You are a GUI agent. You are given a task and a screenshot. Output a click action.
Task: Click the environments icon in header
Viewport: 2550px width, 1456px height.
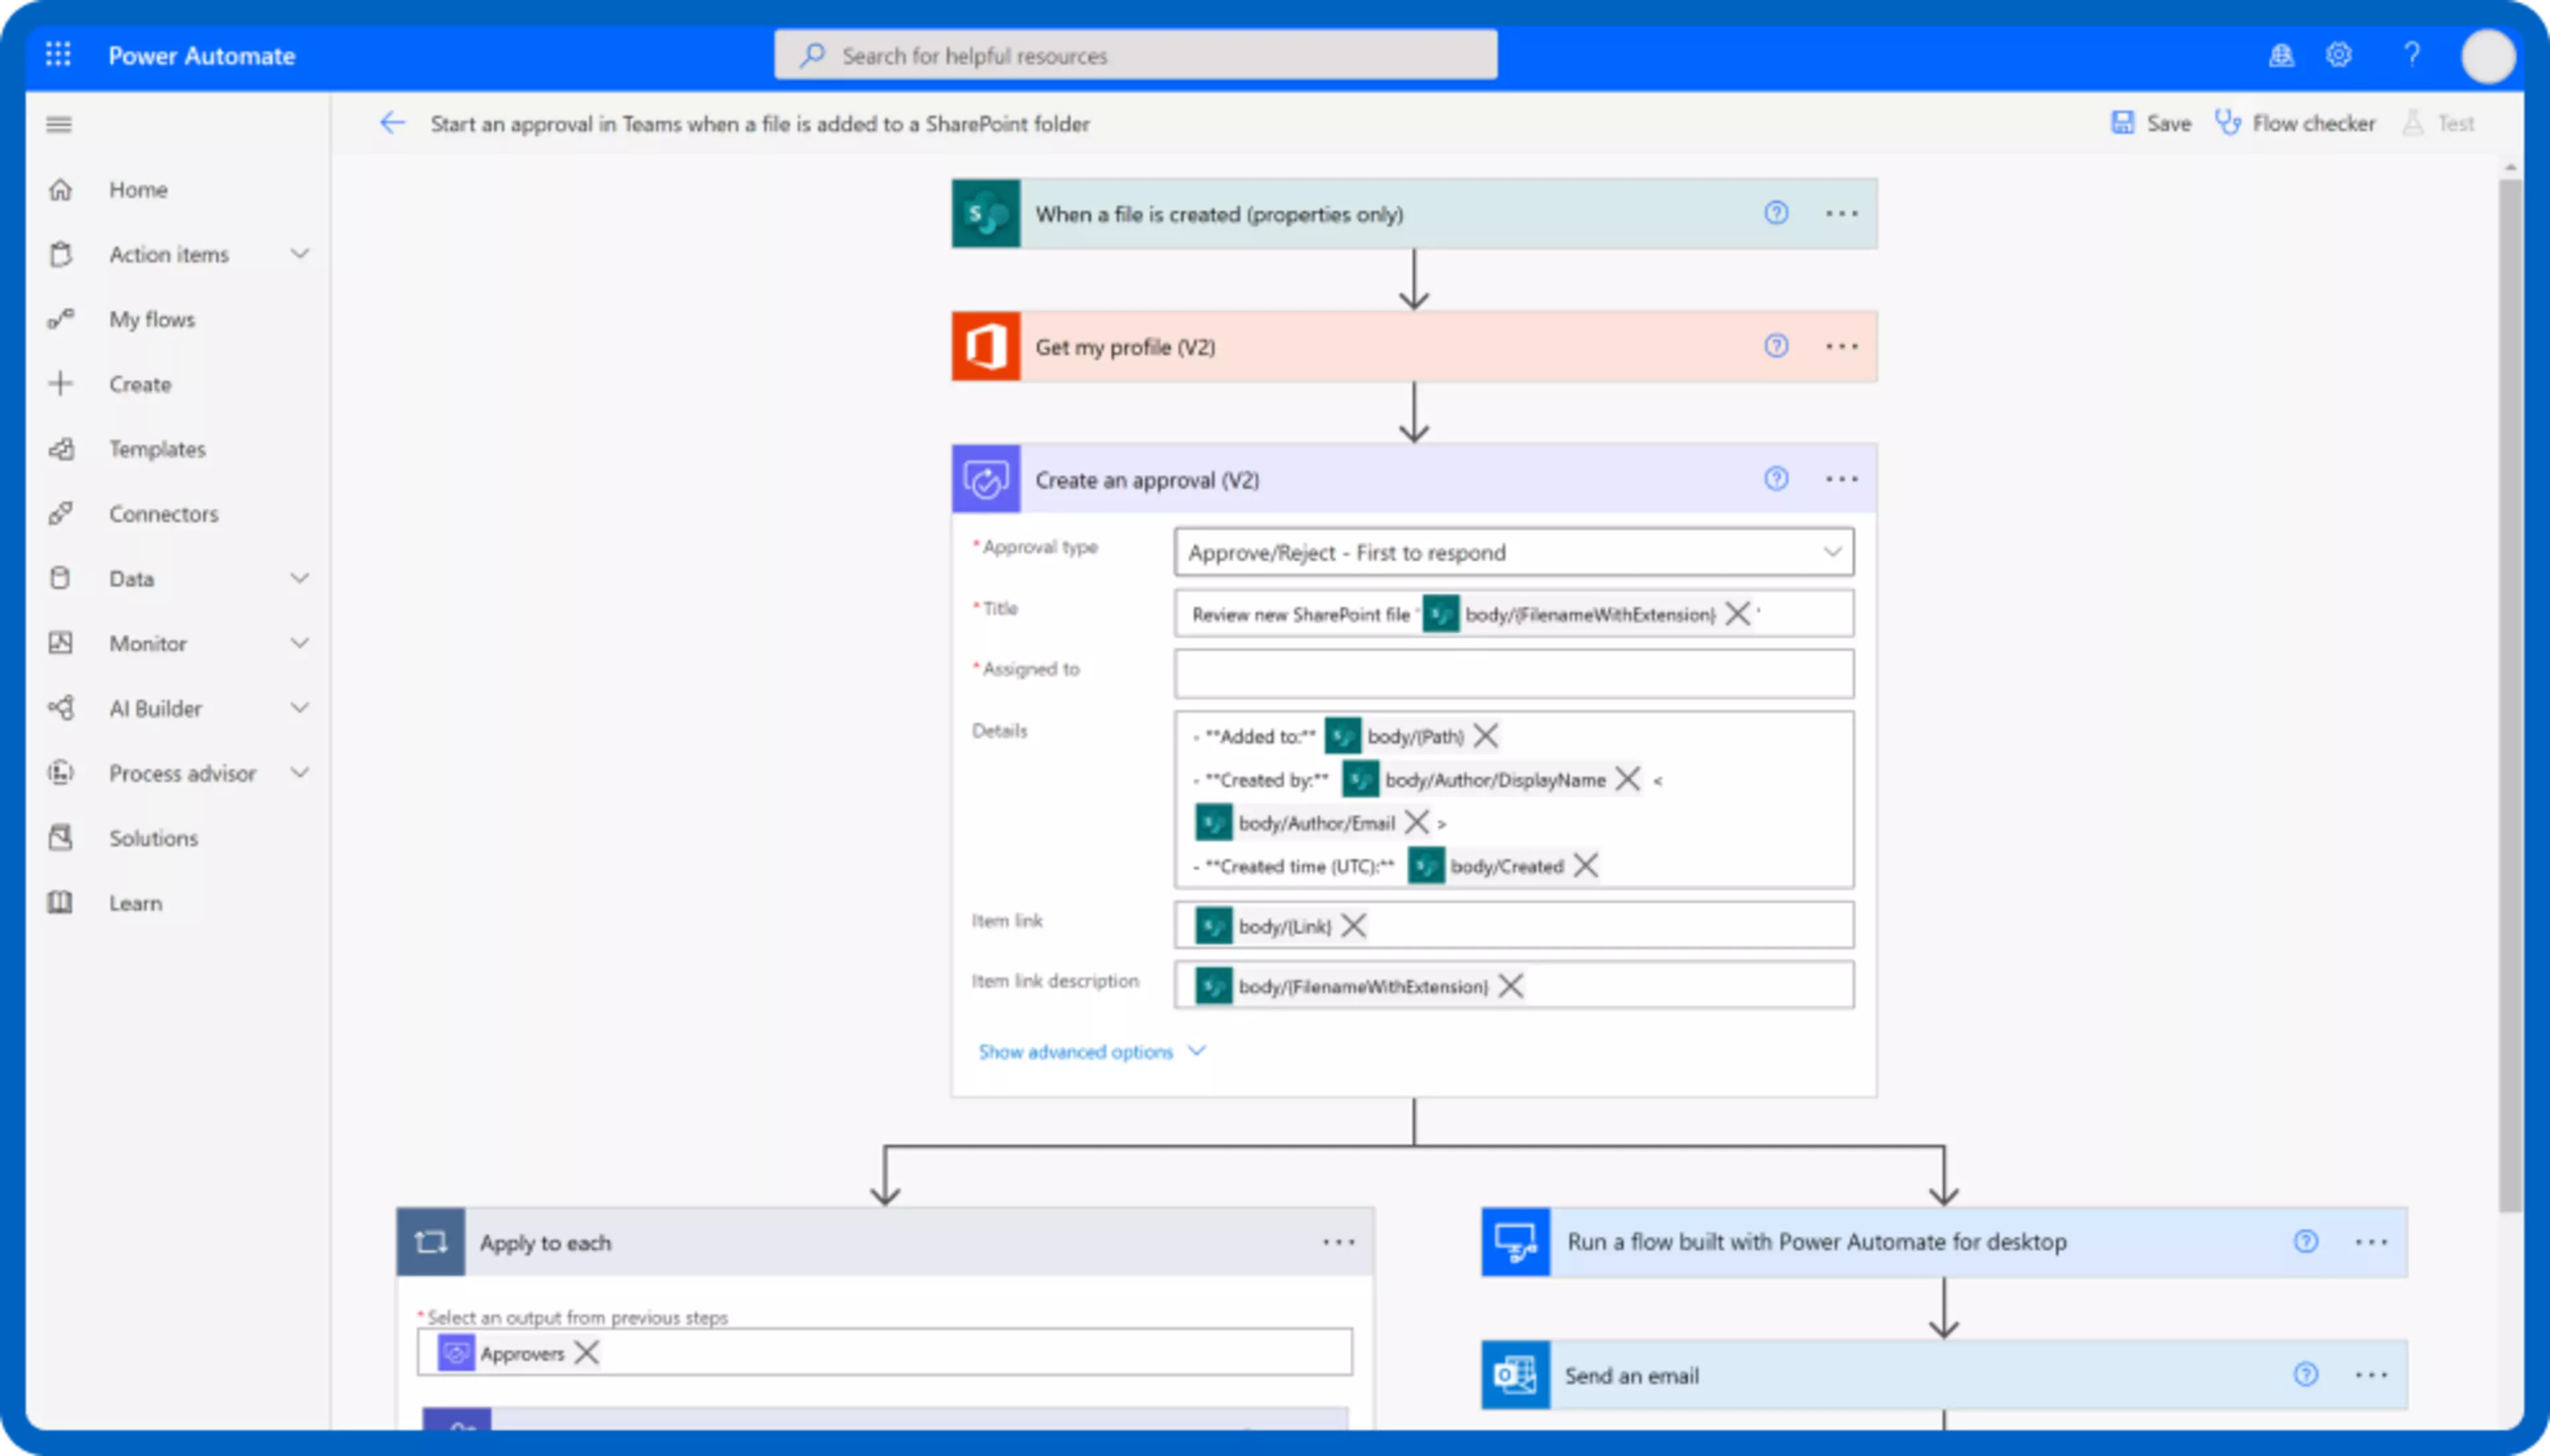pos(2281,55)
